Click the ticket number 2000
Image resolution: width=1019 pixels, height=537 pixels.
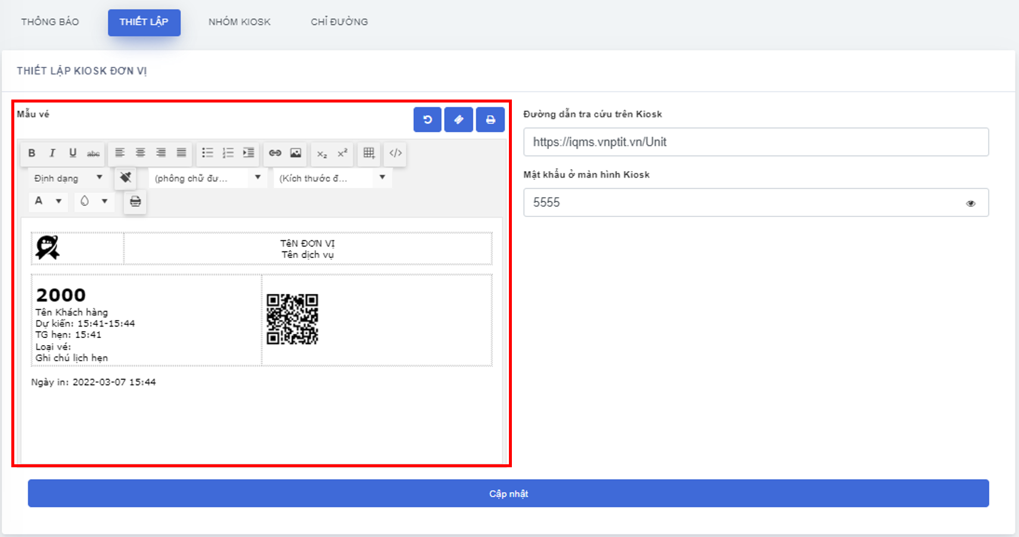pos(61,295)
